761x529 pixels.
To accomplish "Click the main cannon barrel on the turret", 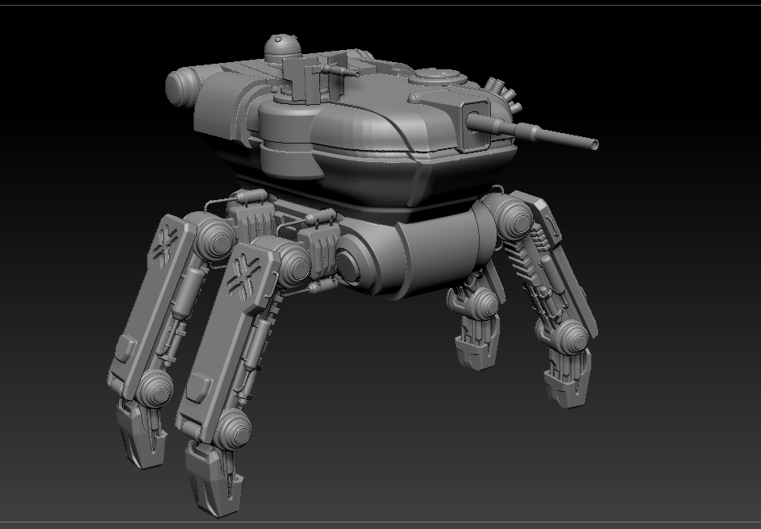I will point(534,129).
